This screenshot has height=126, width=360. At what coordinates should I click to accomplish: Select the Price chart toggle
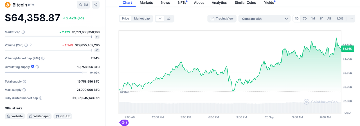pos(125,19)
